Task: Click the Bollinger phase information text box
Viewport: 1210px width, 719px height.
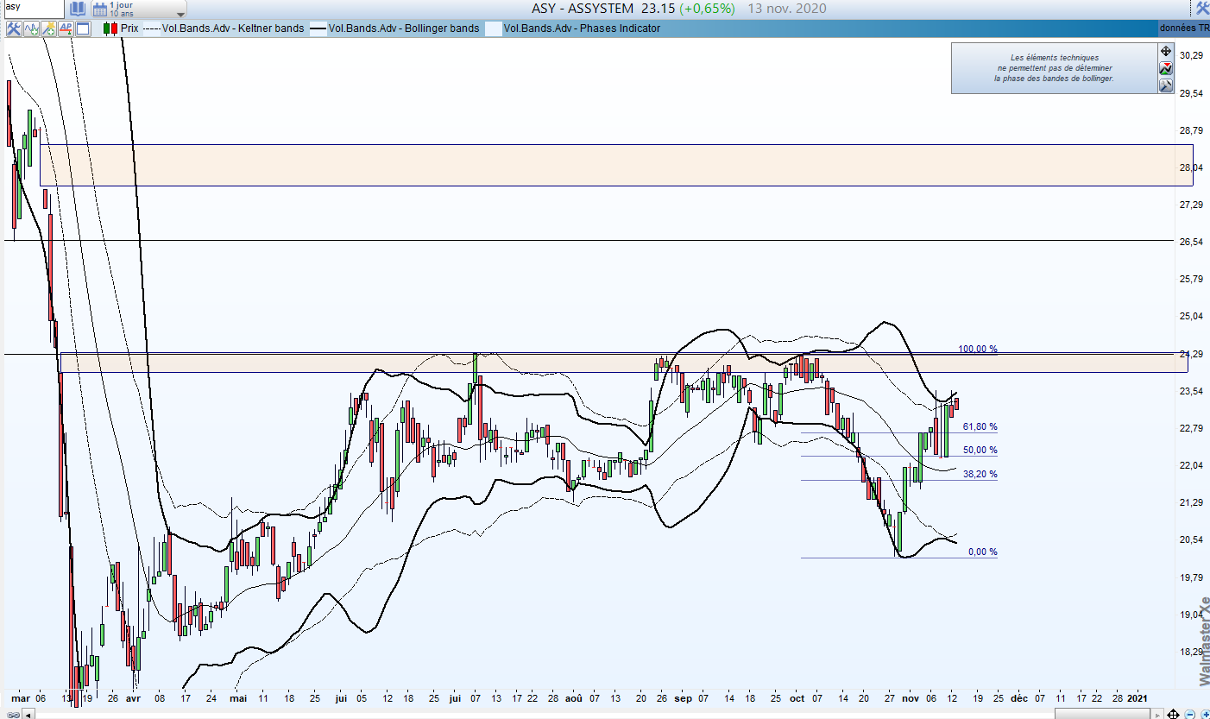Action: 1054,68
